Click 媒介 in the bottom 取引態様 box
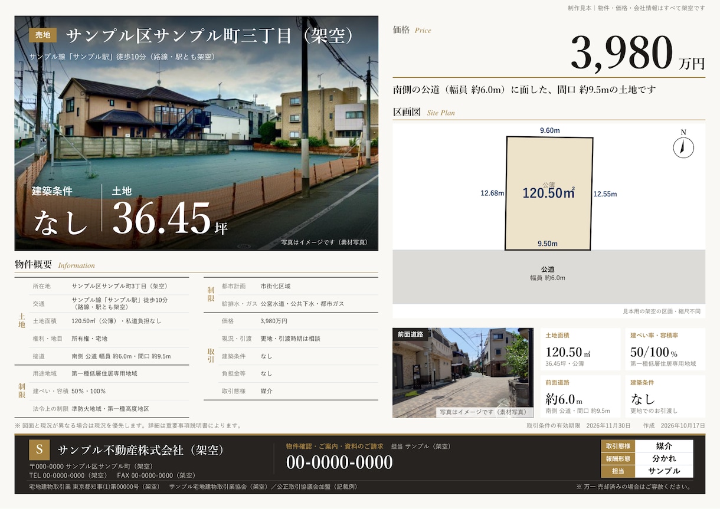This screenshot has height=509, width=720. pos(664,446)
